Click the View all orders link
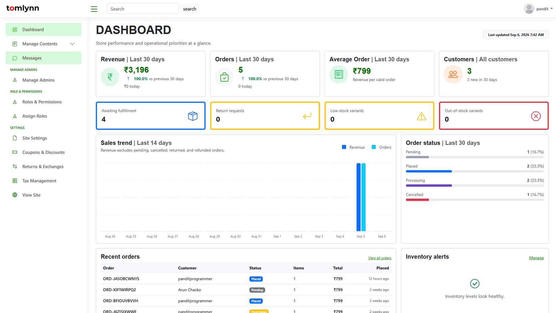 click(380, 258)
